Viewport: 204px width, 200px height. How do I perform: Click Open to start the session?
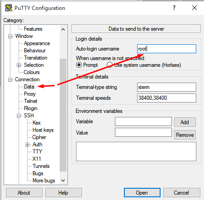pyautogui.click(x=142, y=193)
